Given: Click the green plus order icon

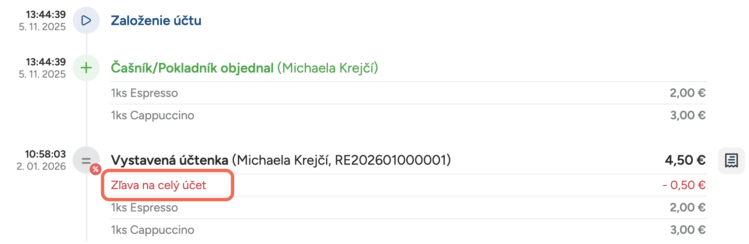Looking at the screenshot, I should [x=86, y=68].
